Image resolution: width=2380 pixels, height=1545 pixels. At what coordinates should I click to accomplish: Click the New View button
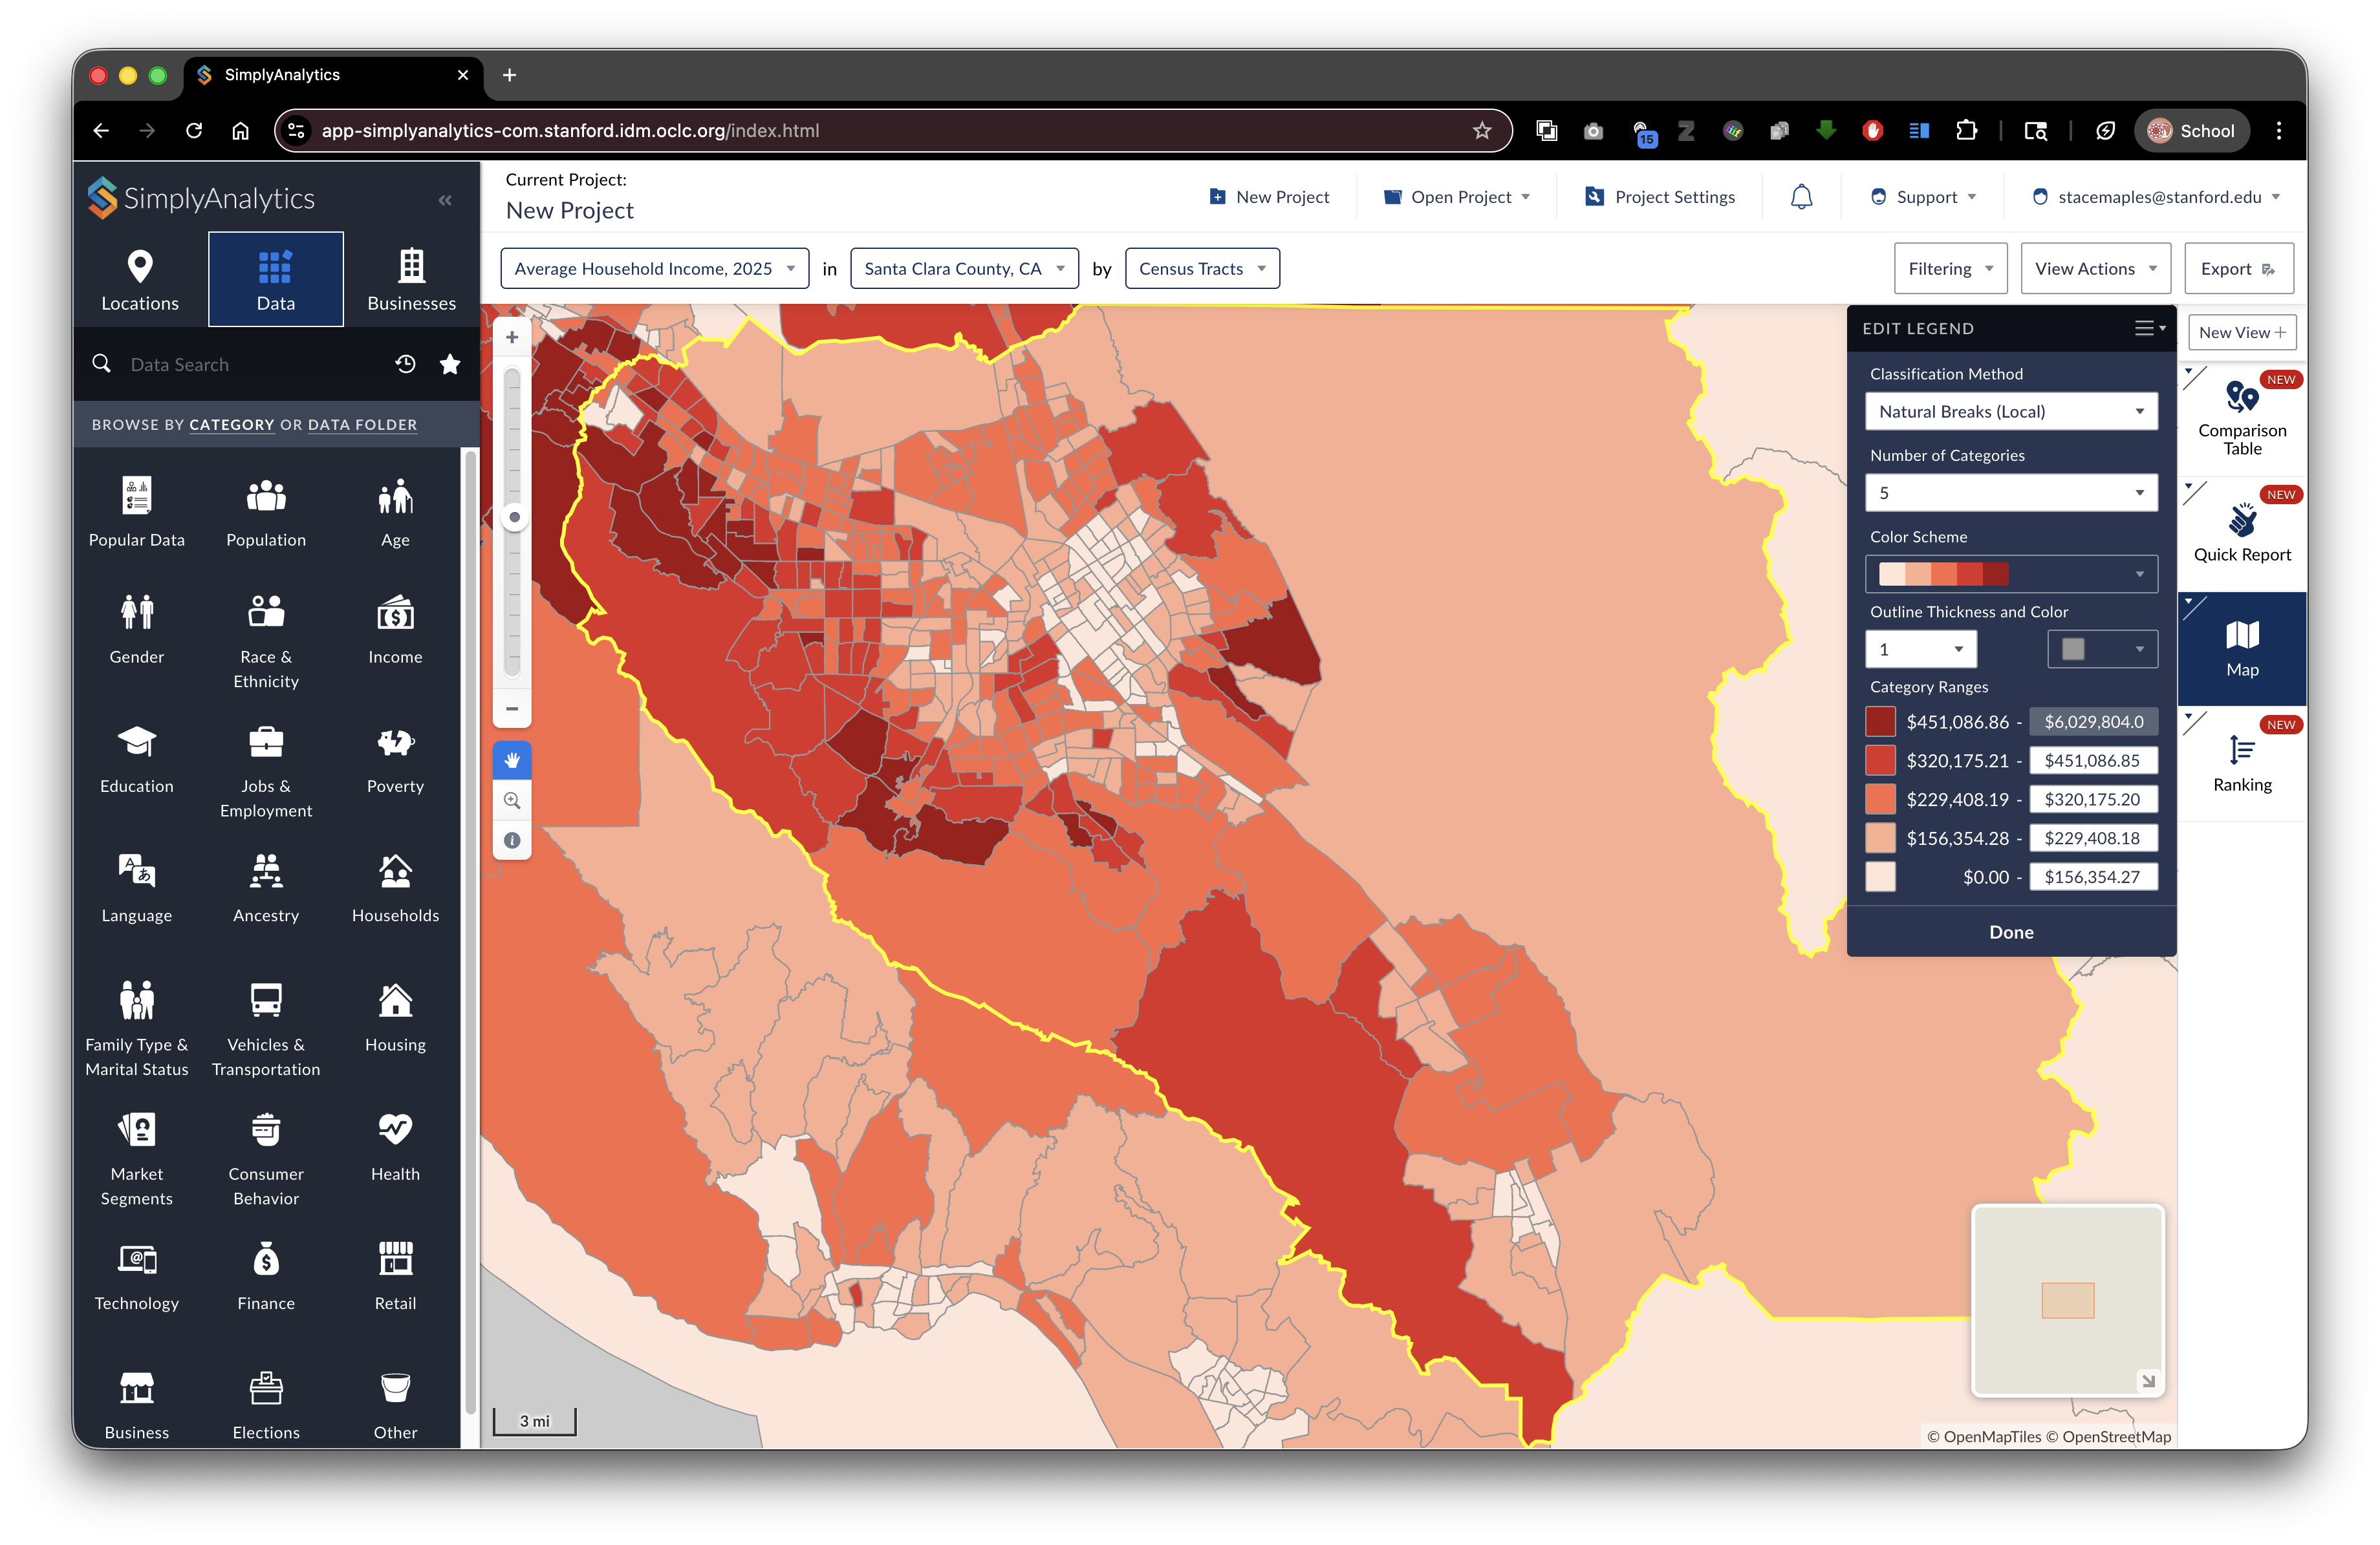tap(2242, 333)
